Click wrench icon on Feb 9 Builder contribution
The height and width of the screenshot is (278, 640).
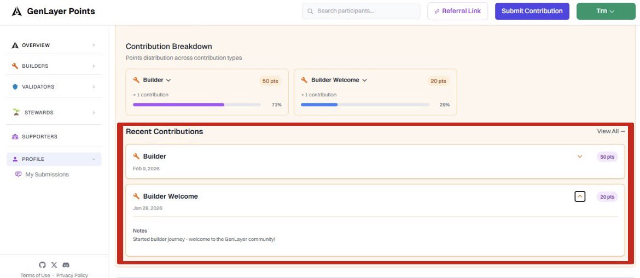[x=136, y=157]
